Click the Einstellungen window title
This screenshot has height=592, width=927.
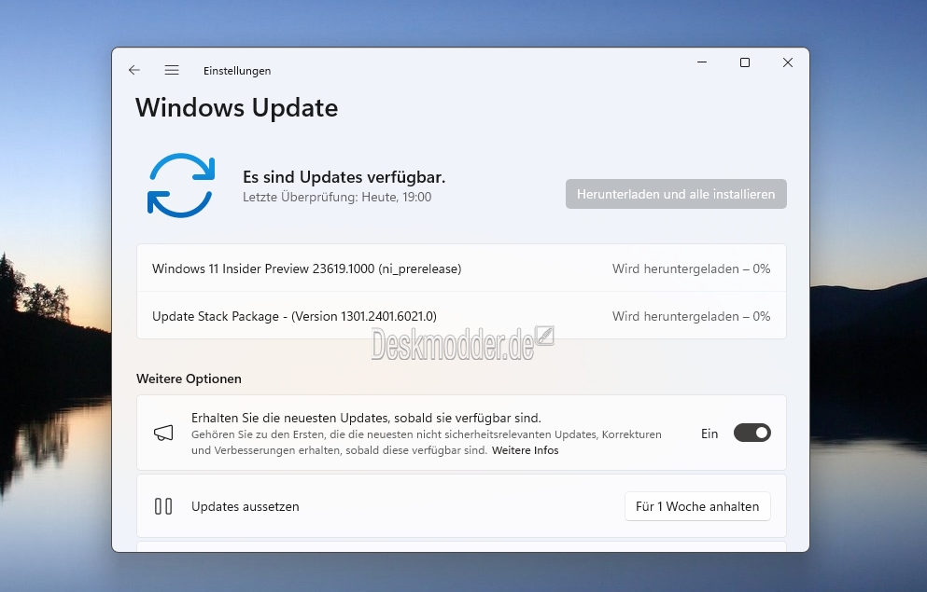point(237,71)
